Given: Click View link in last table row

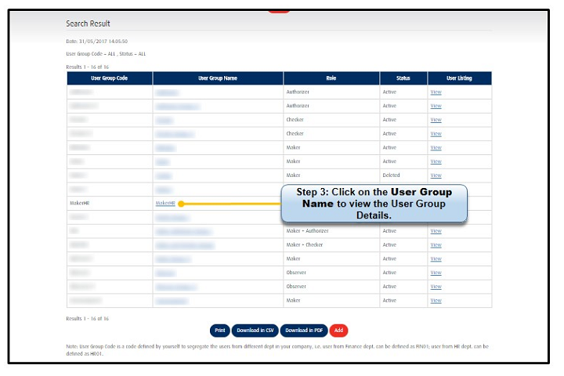Looking at the screenshot, I should coord(436,301).
